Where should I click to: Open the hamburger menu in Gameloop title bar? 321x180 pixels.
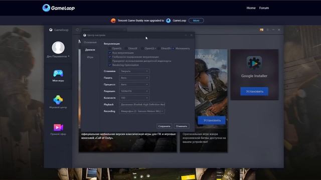click(267, 30)
